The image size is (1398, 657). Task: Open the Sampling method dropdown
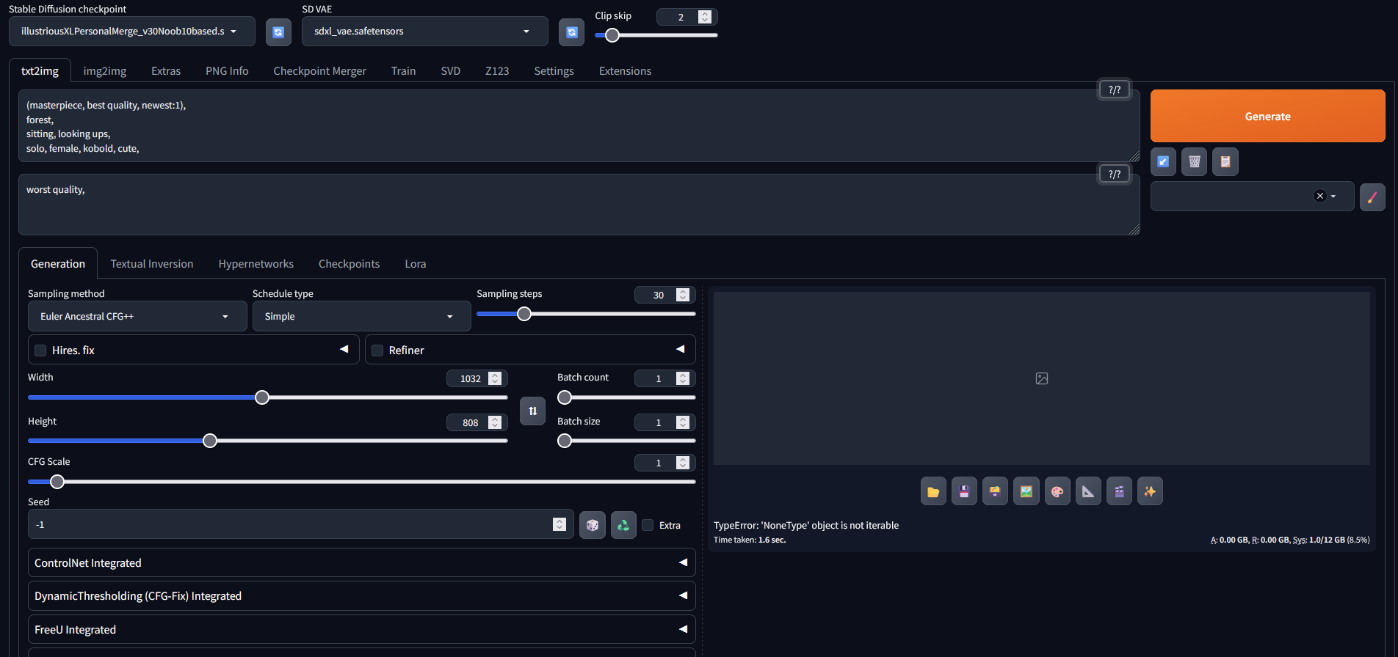coord(137,316)
